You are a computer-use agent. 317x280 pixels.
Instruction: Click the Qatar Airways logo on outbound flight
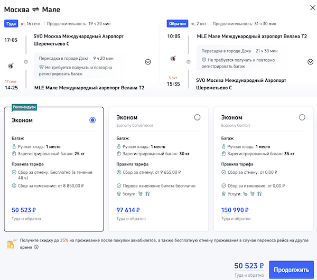pyautogui.click(x=11, y=66)
